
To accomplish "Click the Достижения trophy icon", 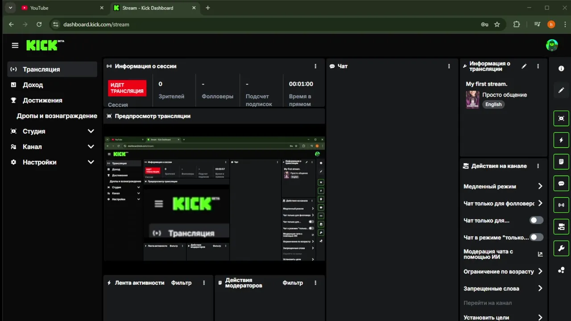I will click(x=14, y=100).
